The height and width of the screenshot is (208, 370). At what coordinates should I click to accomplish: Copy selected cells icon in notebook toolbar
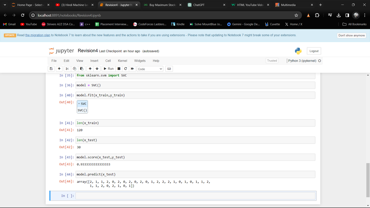[74, 69]
